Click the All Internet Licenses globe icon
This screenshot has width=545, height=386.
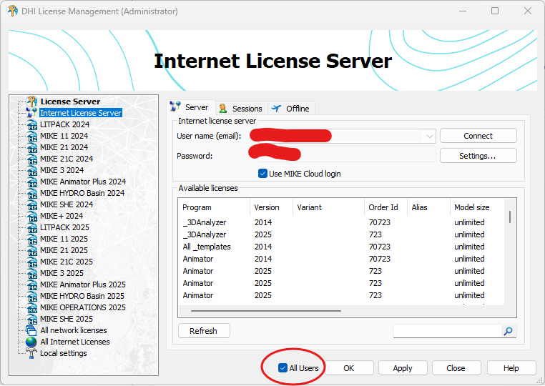tap(31, 342)
